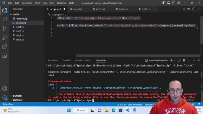Image resolution: width=203 pixels, height=114 pixels.
Task: Open Customize Layout icon
Action: [179, 3]
